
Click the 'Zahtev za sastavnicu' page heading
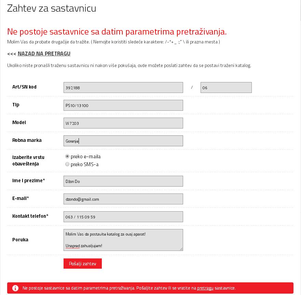click(x=52, y=8)
